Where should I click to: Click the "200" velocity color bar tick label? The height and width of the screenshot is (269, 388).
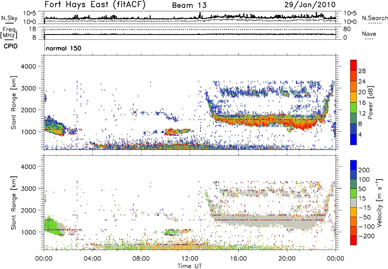364,170
